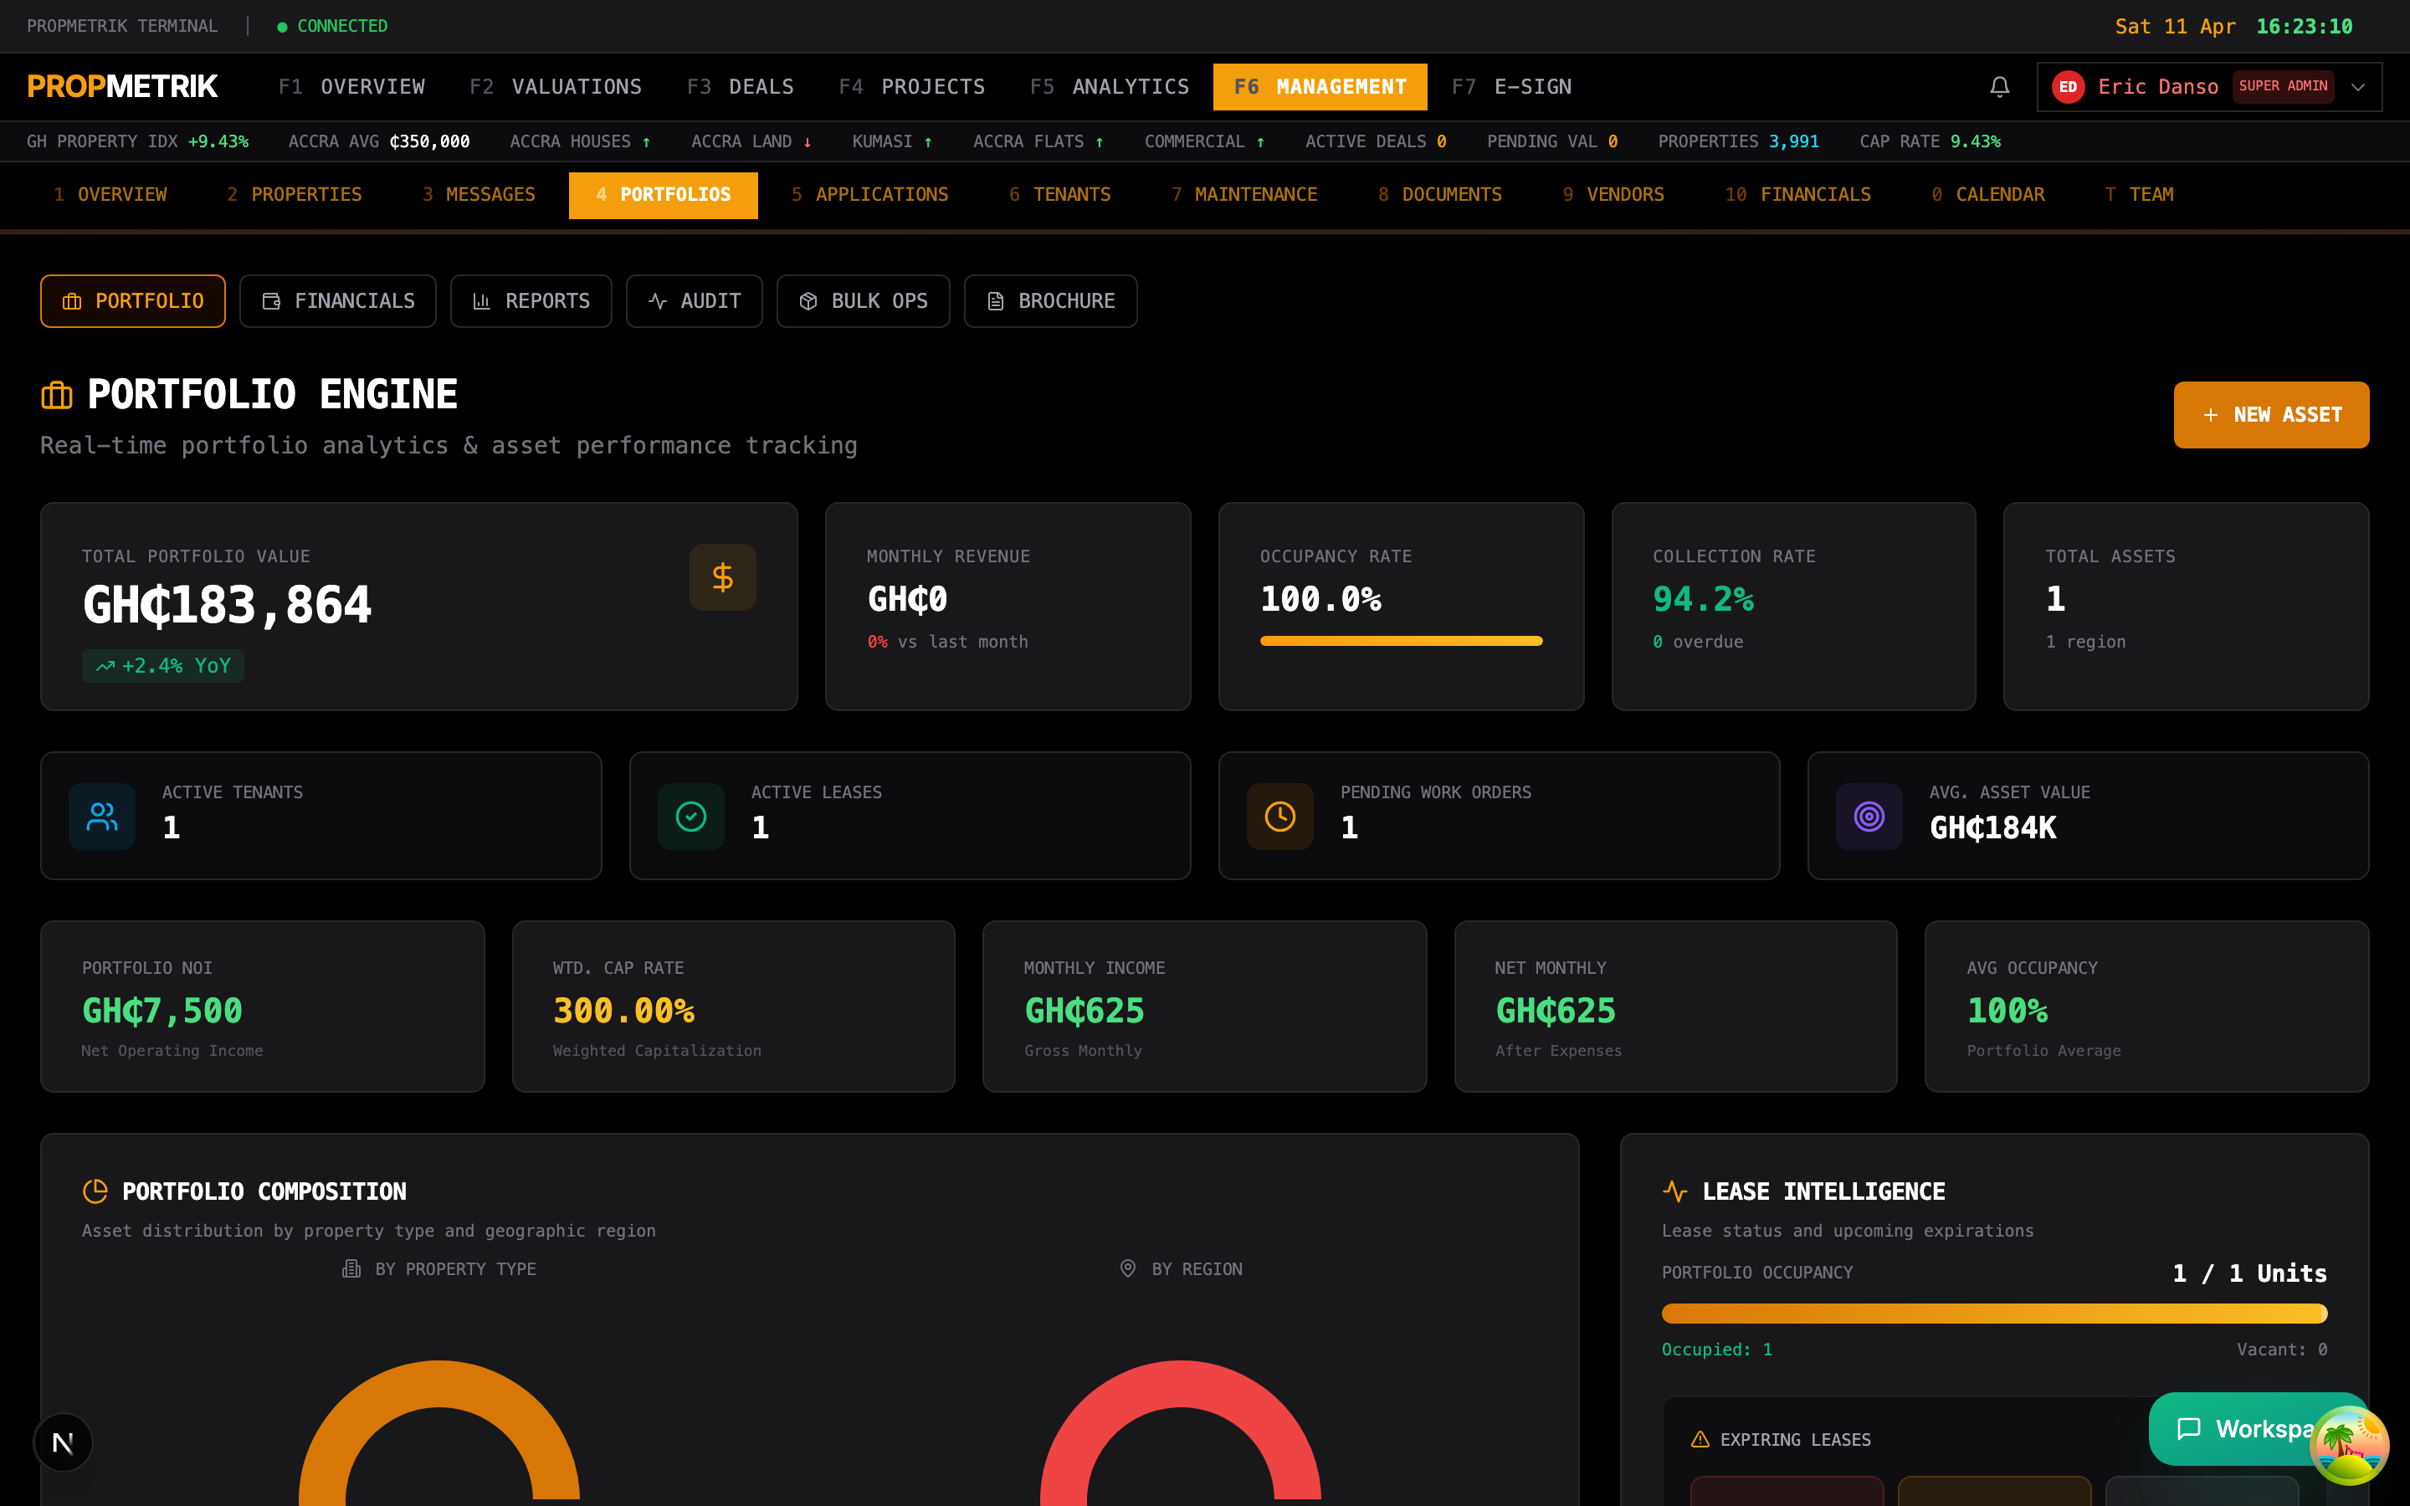Click the PROPMETRIK logo
Image resolution: width=2410 pixels, height=1506 pixels.
(x=122, y=87)
